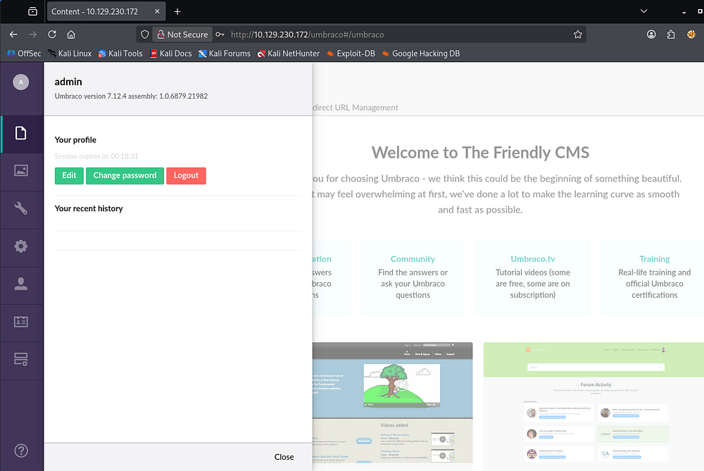Open the Exploit-DB bookmark

click(x=350, y=54)
